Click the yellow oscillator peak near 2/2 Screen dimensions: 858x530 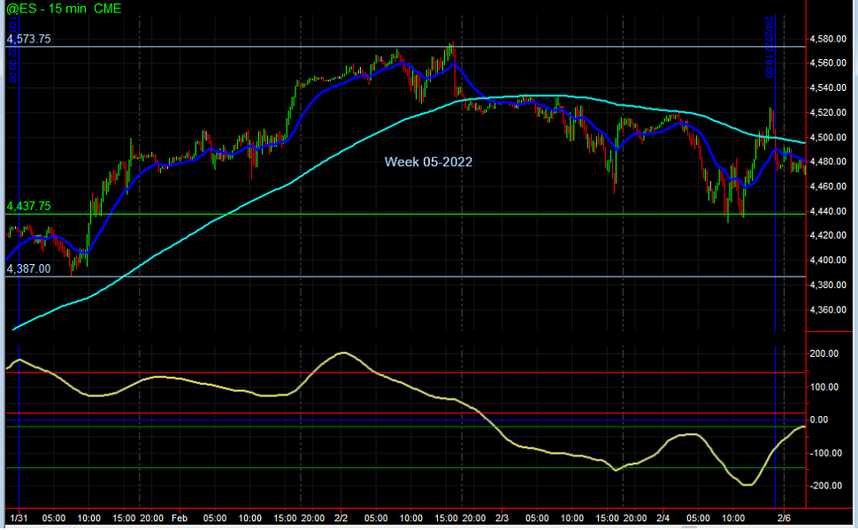click(x=345, y=353)
